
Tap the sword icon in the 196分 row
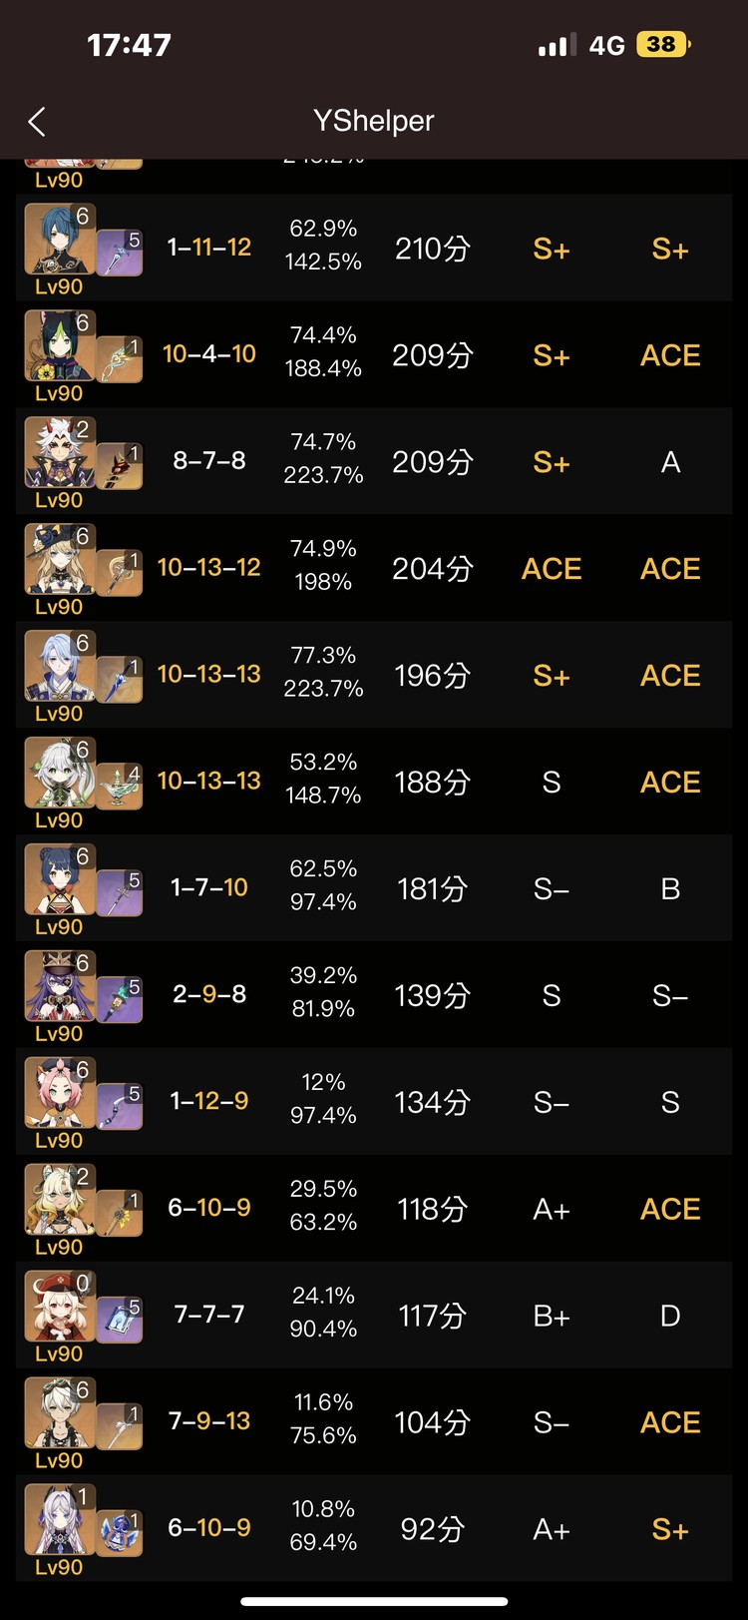point(120,679)
